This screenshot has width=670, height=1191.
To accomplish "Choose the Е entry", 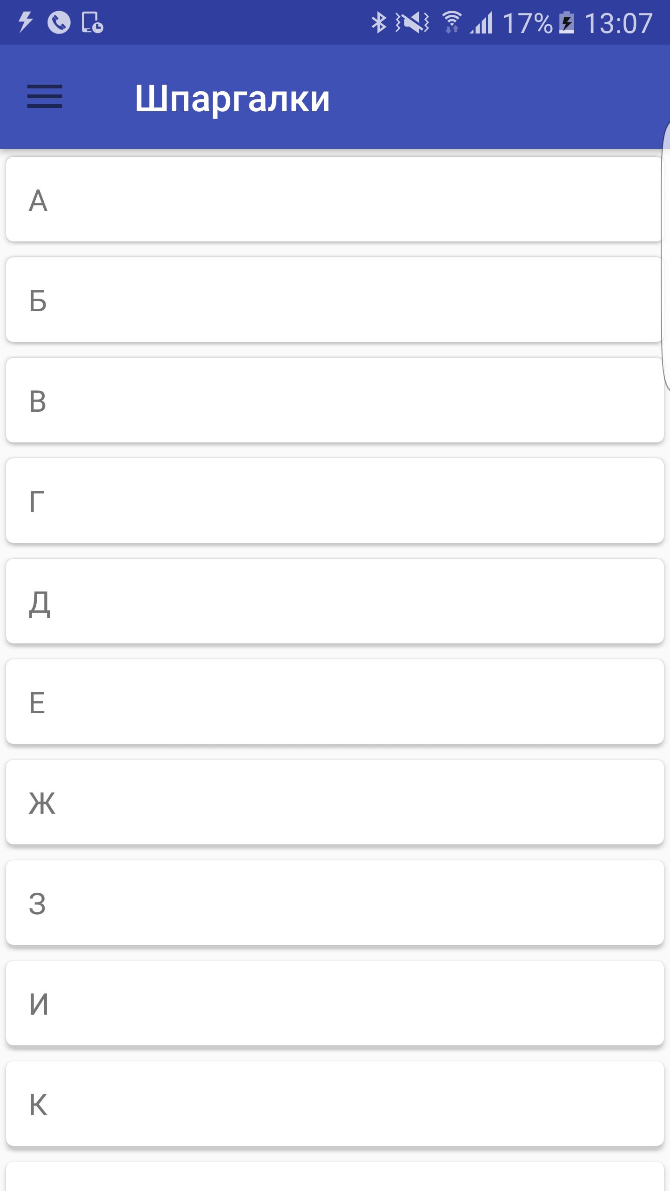I will (x=334, y=702).
